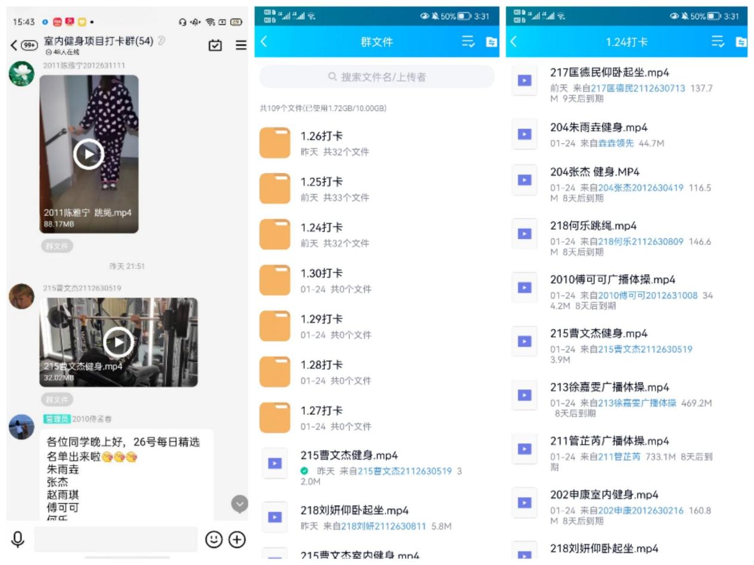Open the chat hamburger menu icon
Viewport: 754px width, 565px height.
point(241,45)
